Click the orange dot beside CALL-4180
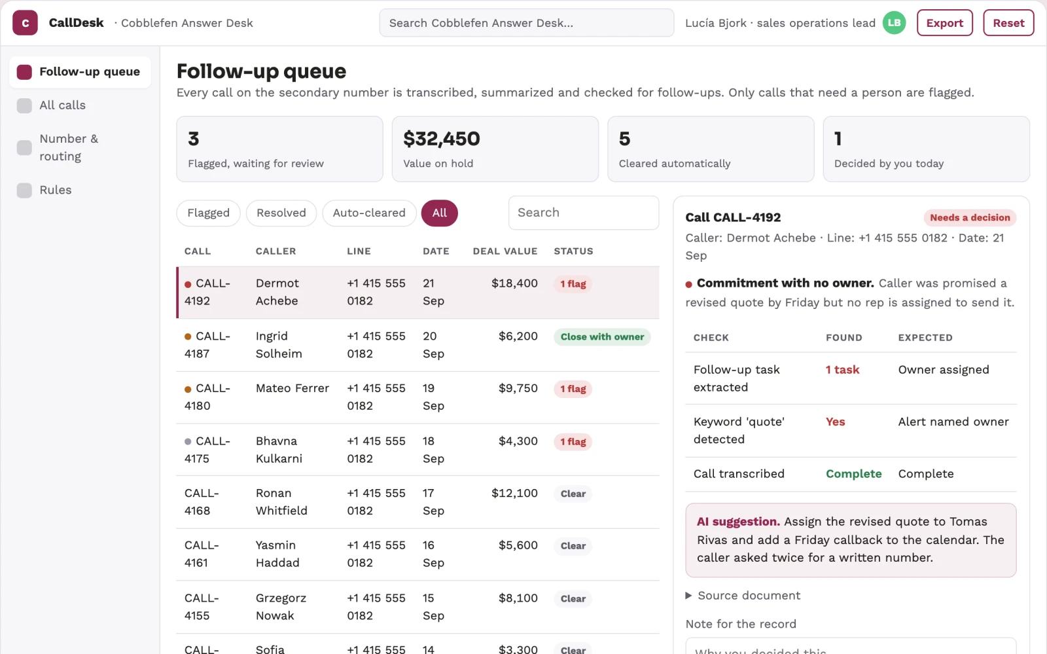This screenshot has width=1047, height=654. tap(188, 389)
